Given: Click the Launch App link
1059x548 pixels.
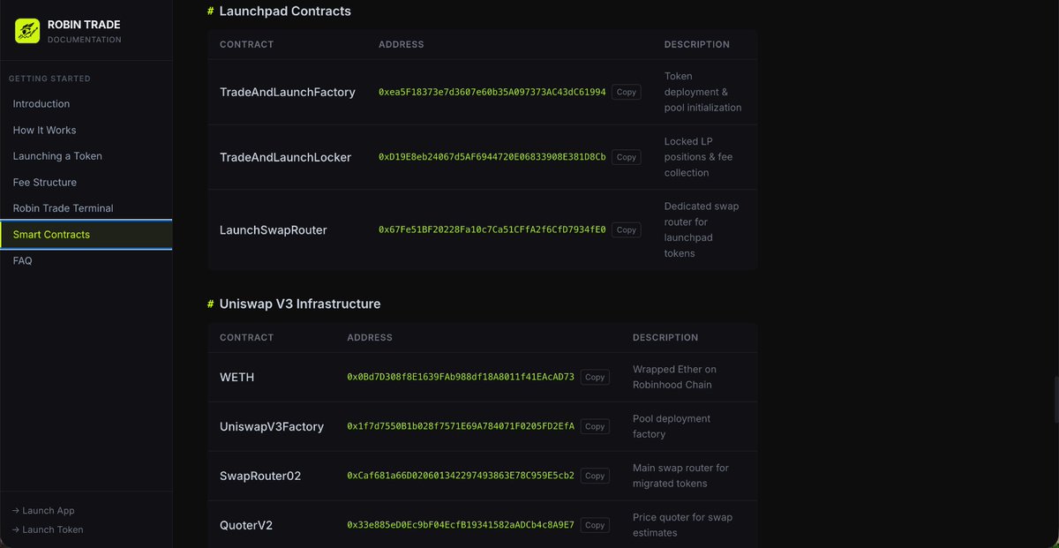Looking at the screenshot, I should [x=43, y=511].
